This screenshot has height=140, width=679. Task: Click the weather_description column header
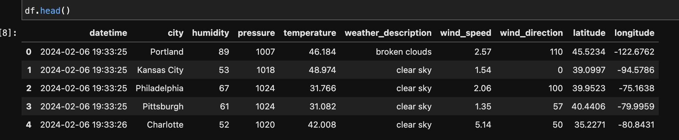(x=388, y=33)
